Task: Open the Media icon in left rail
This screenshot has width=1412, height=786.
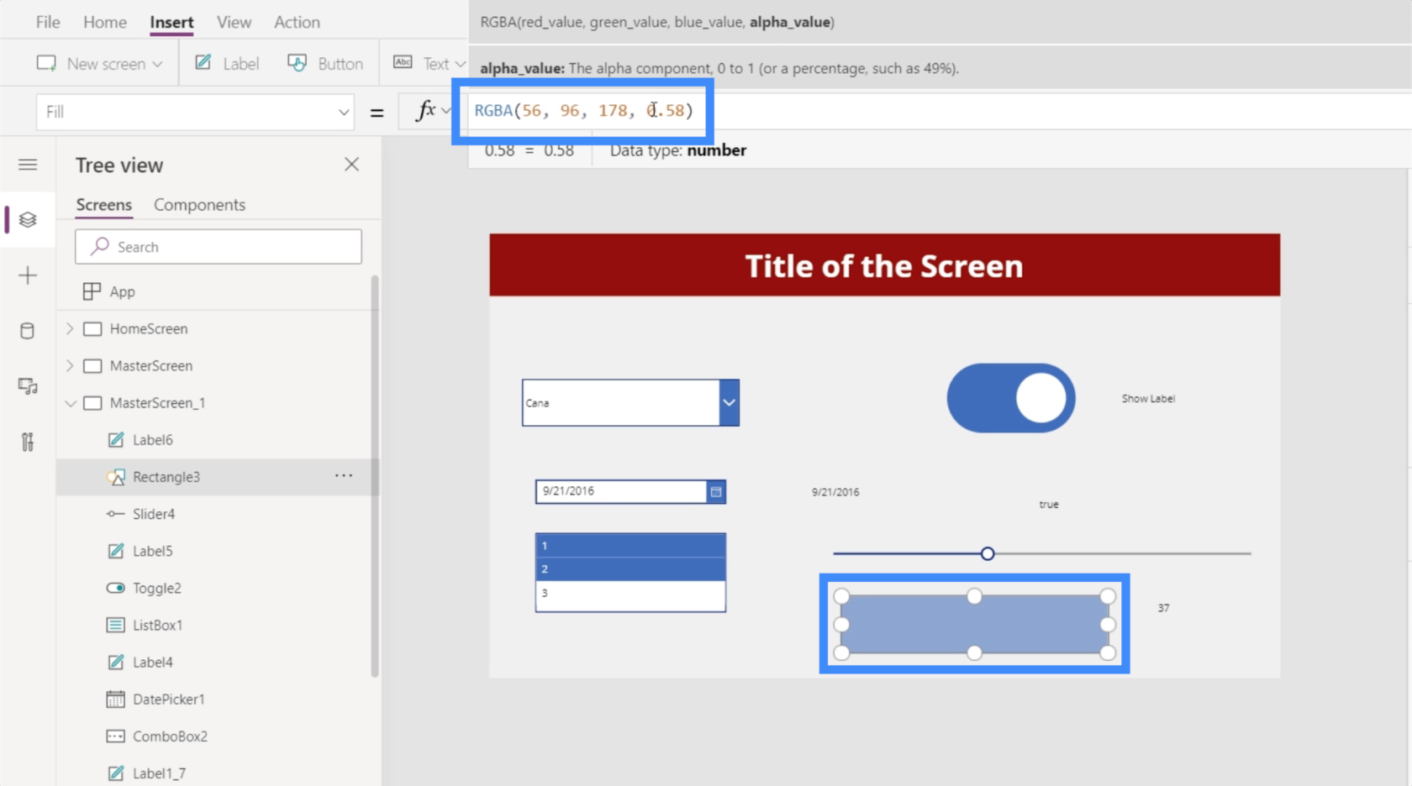Action: (x=28, y=386)
